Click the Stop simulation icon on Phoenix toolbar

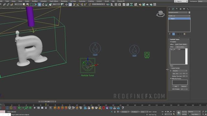pyautogui.click(x=42, y=108)
